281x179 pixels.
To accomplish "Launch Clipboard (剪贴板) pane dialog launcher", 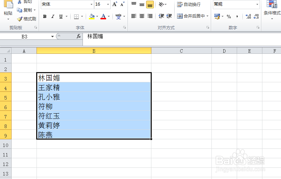I will pos(36,27).
